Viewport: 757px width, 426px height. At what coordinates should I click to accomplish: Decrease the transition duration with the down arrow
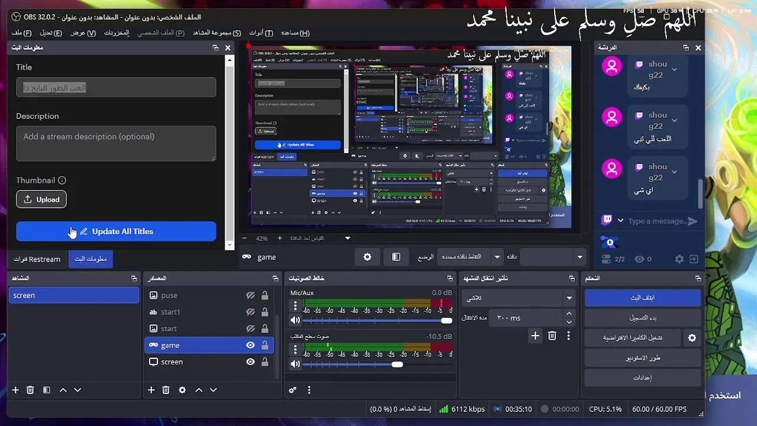click(569, 322)
